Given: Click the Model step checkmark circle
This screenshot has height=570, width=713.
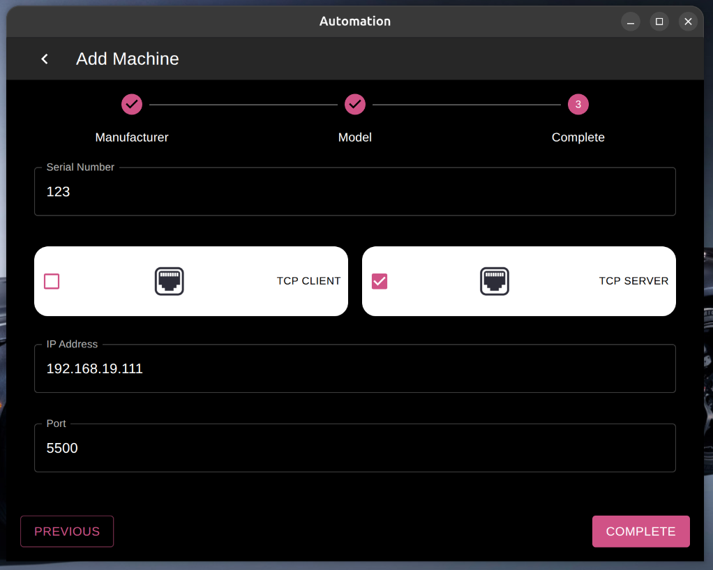Looking at the screenshot, I should click(x=355, y=105).
